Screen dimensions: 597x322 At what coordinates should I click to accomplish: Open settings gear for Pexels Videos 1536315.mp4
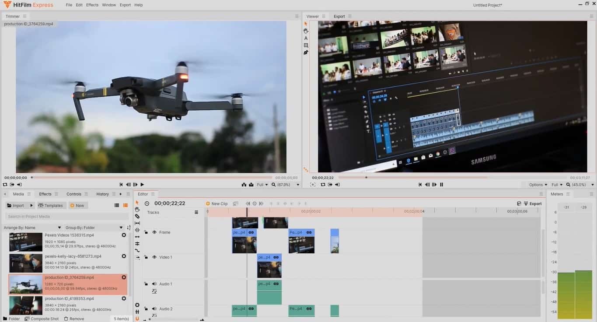124,235
